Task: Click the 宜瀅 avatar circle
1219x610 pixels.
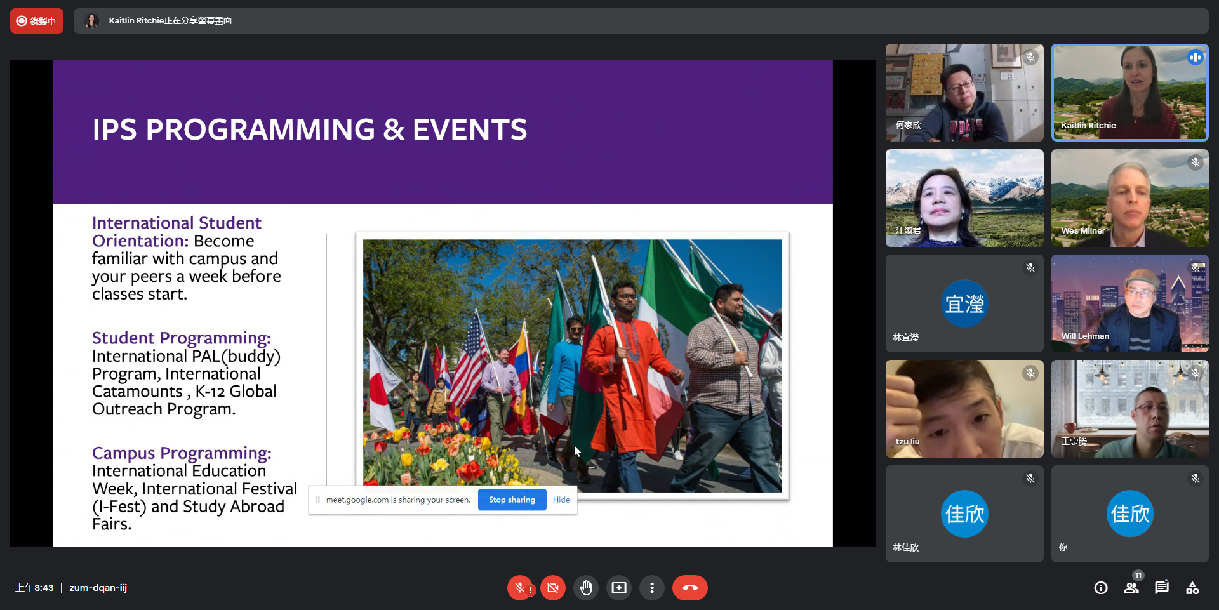Action: [x=964, y=303]
